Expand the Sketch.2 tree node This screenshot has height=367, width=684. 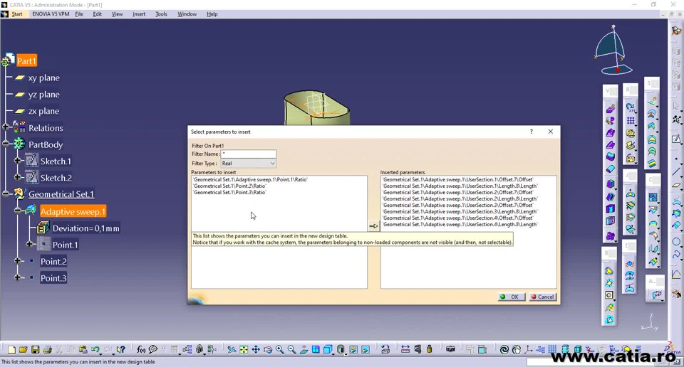17,177
